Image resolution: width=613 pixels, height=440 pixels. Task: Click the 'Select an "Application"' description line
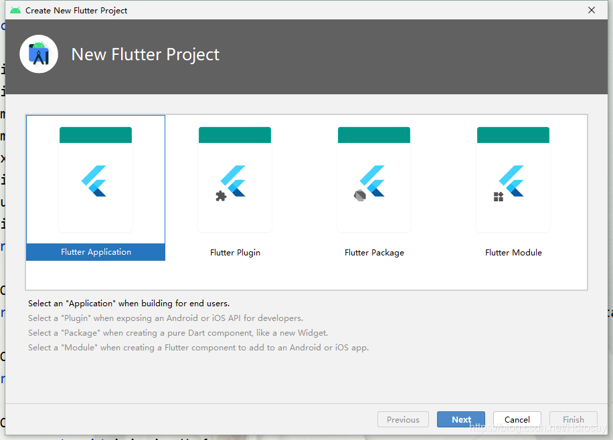click(128, 303)
